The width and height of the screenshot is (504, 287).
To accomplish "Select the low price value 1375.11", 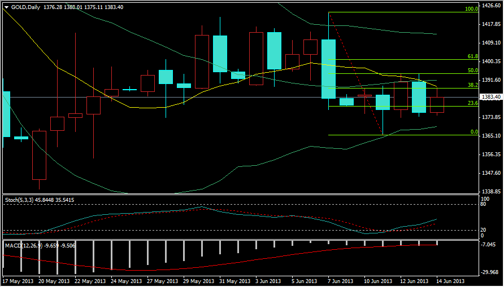I will click(94, 7).
